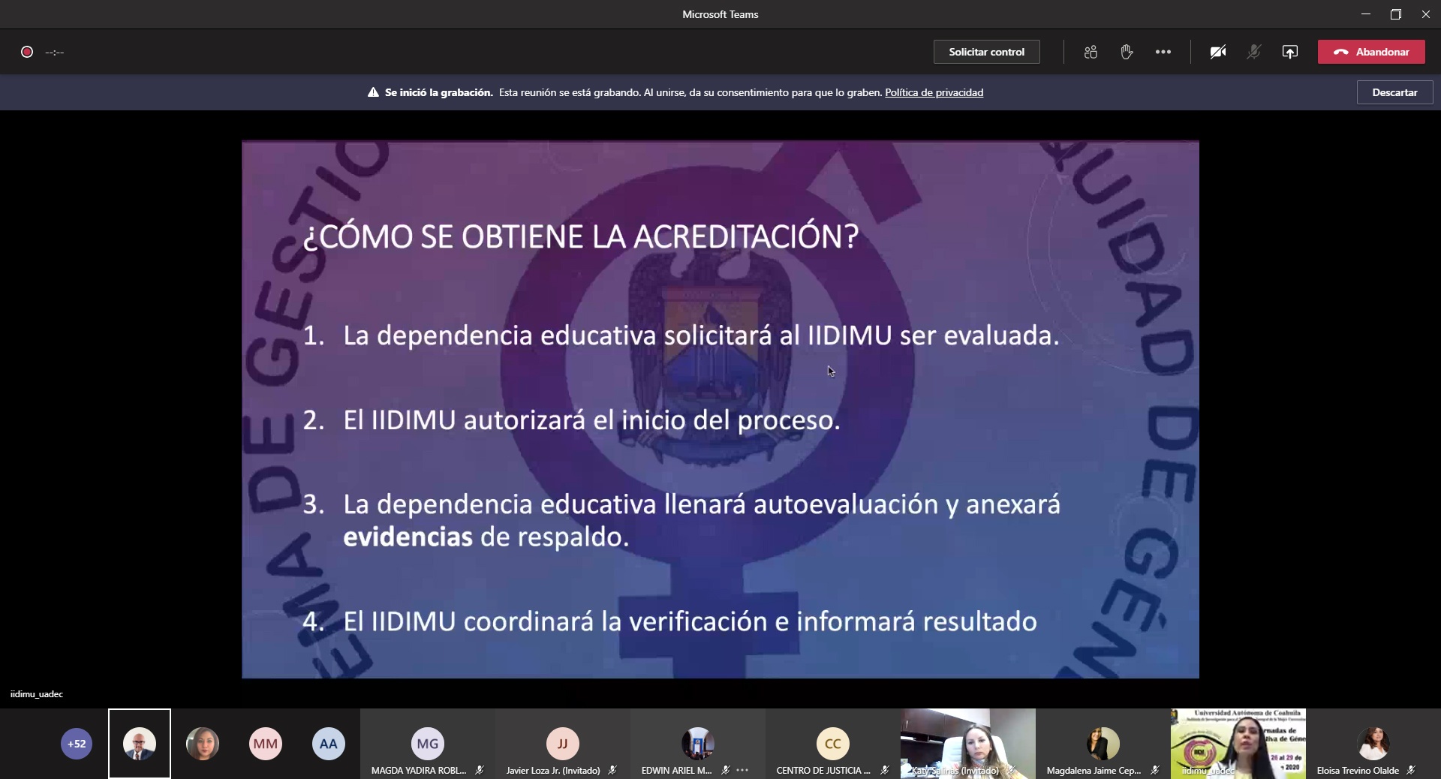Click the share content icon
Image resolution: width=1441 pixels, height=779 pixels.
(1289, 52)
